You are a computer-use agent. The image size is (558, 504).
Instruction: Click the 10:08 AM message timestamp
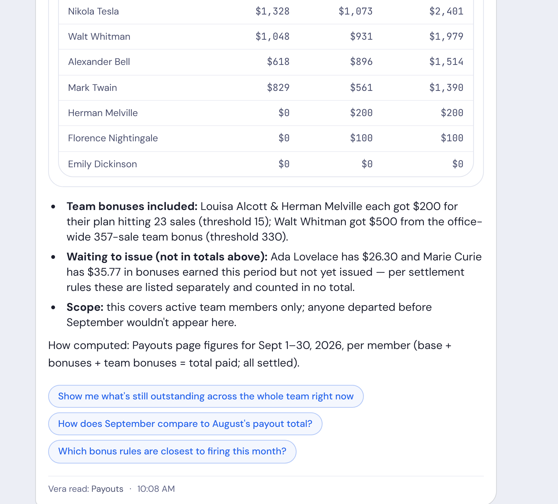[156, 489]
